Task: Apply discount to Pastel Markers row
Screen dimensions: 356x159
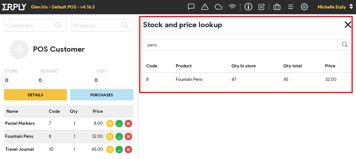Action: point(110,123)
